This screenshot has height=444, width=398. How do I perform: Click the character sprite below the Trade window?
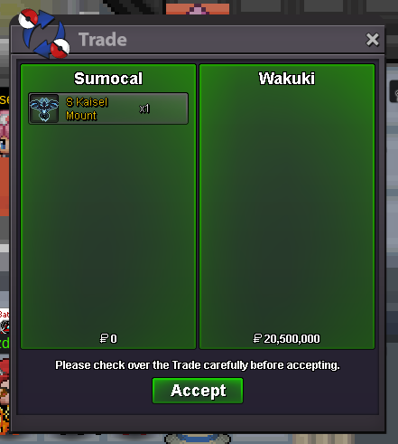pyautogui.click(x=198, y=439)
